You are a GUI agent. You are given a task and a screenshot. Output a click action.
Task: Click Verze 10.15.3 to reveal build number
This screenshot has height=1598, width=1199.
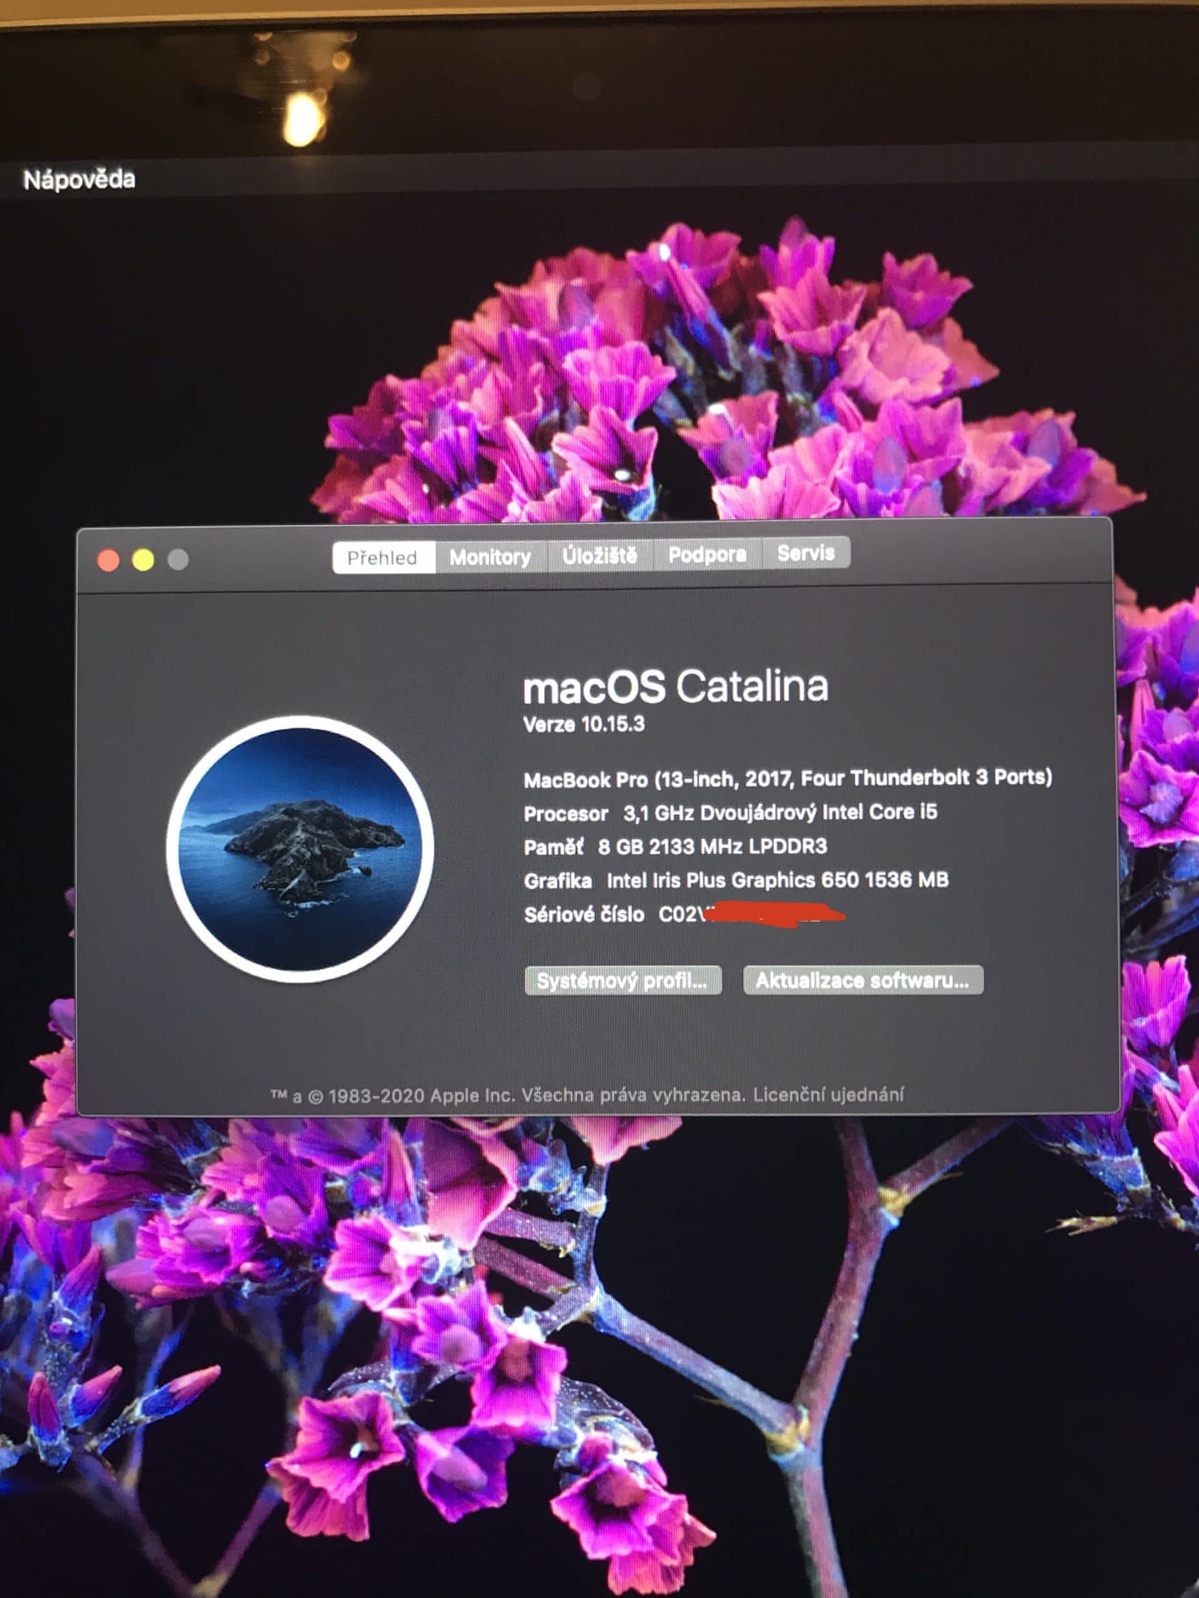pyautogui.click(x=584, y=724)
